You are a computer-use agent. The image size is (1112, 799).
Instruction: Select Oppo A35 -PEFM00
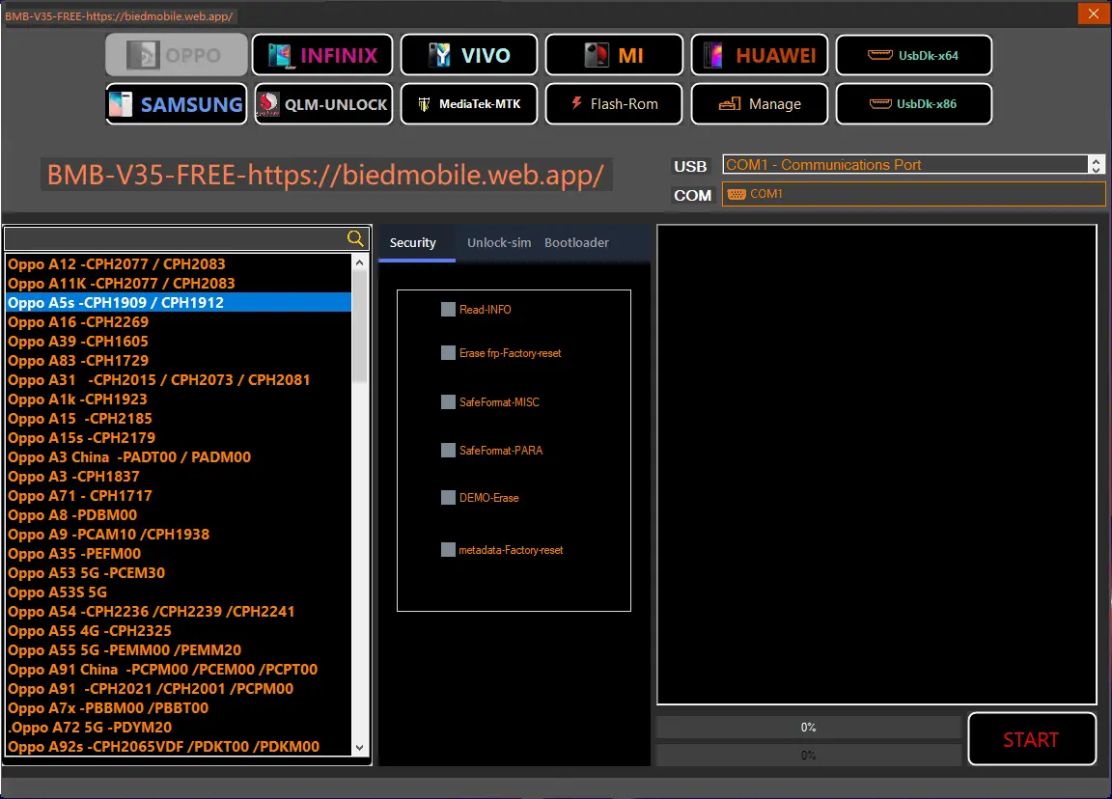coord(179,553)
